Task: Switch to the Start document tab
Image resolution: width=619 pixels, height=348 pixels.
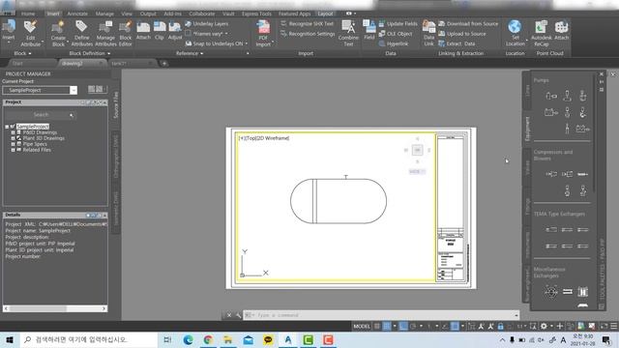Action: 17,63
